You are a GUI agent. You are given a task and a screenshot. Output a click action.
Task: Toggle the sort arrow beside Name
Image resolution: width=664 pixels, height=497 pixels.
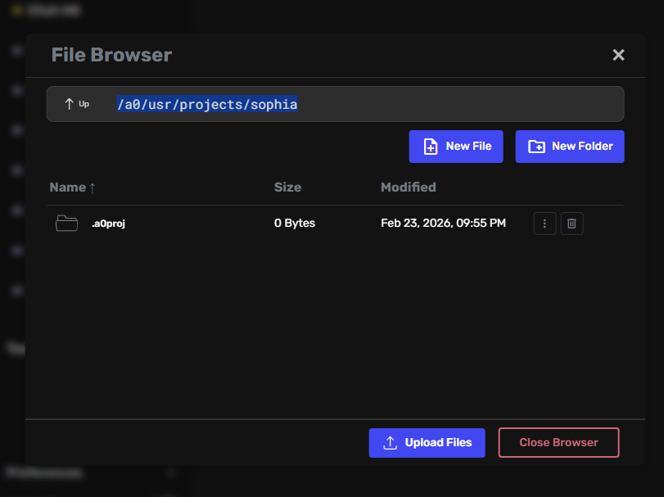(93, 188)
